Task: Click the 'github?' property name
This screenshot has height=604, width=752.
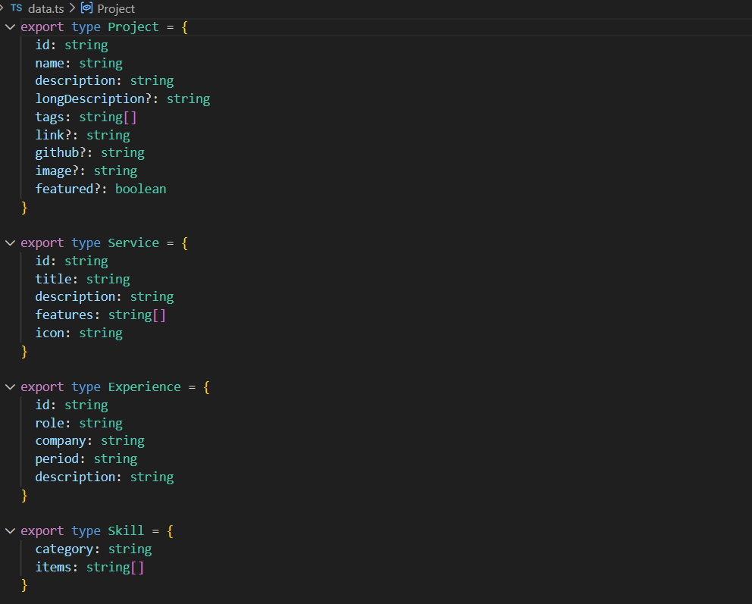Action: click(x=61, y=153)
